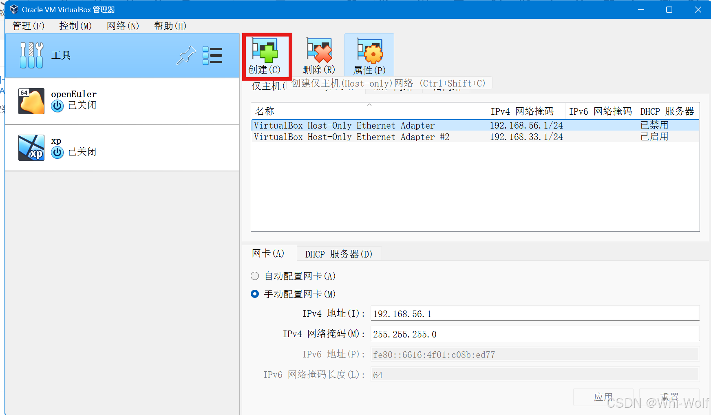
Task: Minimize the VirtualBox manager window
Action: (x=641, y=9)
